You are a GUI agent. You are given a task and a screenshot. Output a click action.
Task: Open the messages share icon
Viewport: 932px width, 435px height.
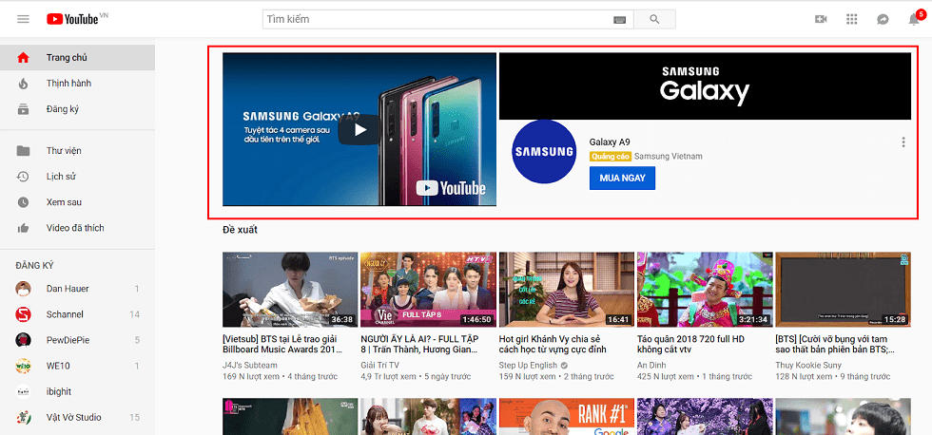(883, 19)
